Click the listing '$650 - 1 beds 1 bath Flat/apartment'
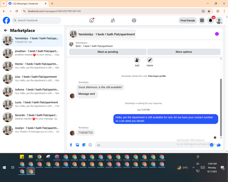 (94, 46)
